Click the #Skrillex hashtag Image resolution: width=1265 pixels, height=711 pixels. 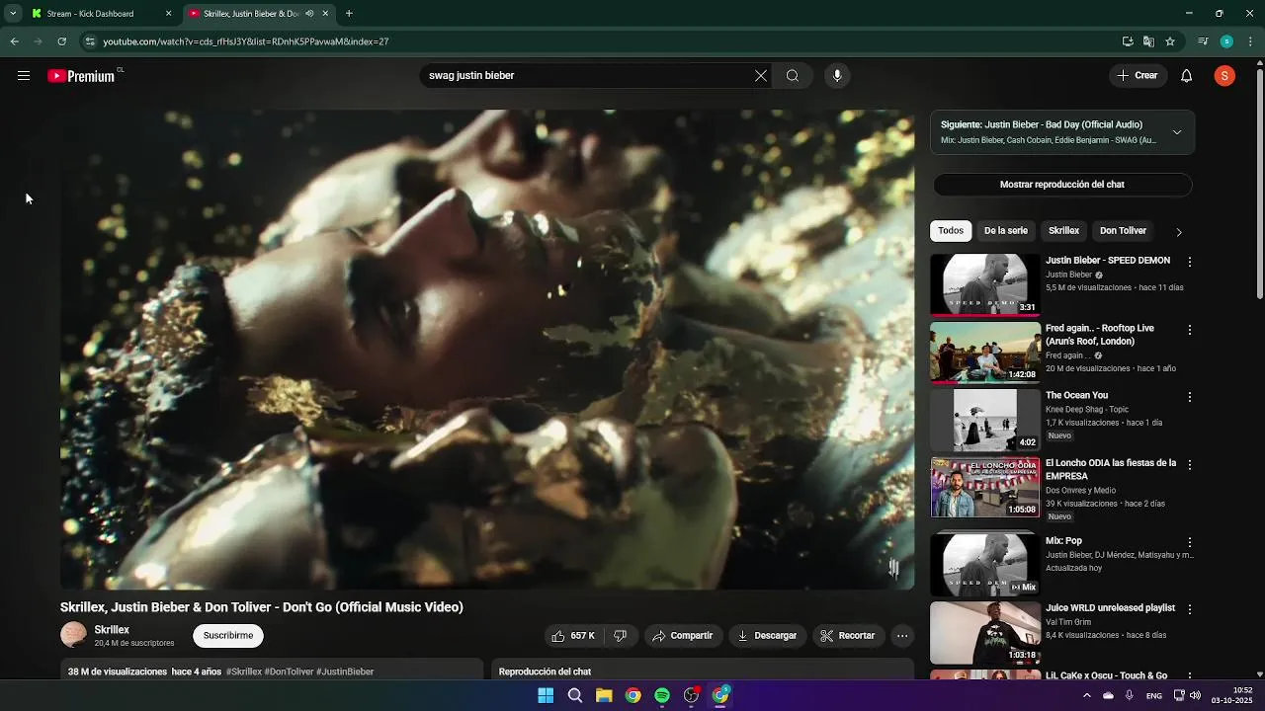pyautogui.click(x=244, y=671)
